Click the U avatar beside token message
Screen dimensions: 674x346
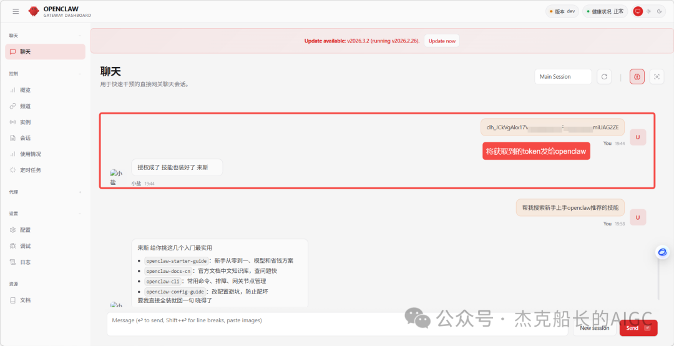point(638,137)
